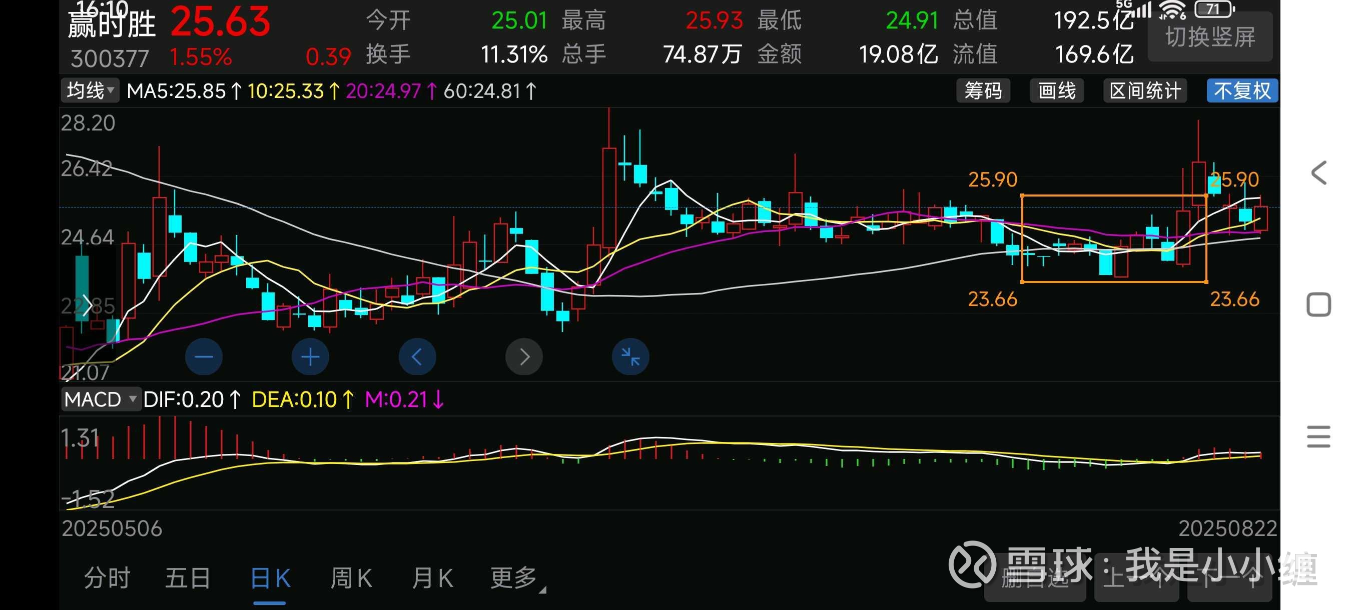Tap M:0.21 MACD histogram value
The width and height of the screenshot is (1357, 610).
(405, 399)
